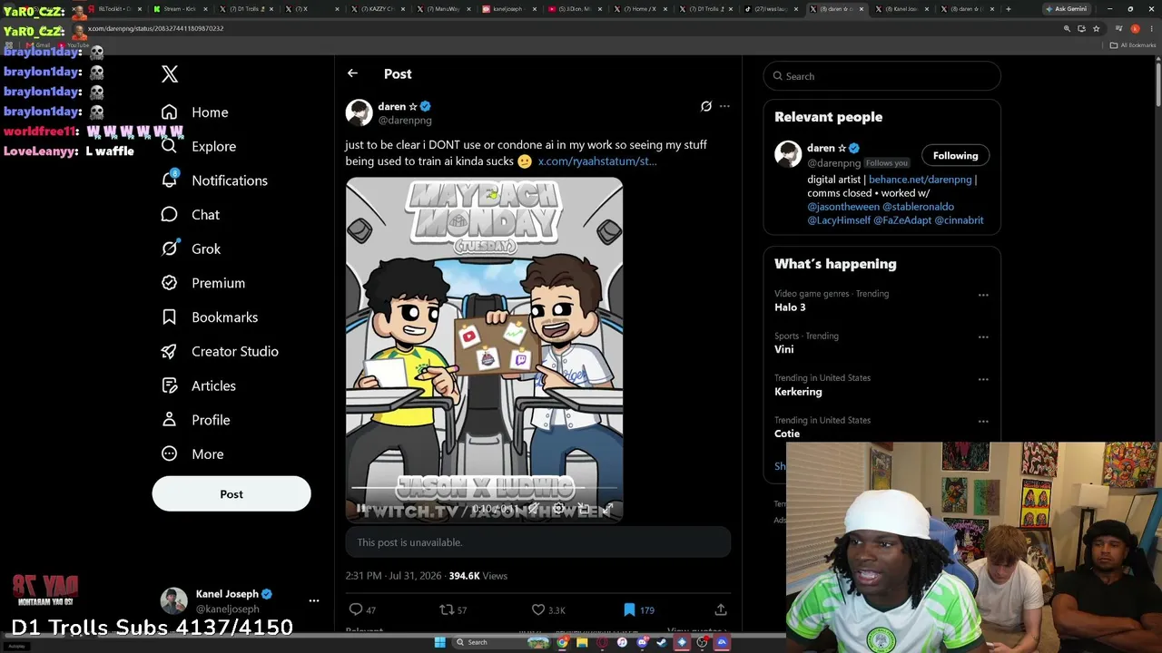
Task: Like the post with the heart icon
Action: point(538,609)
